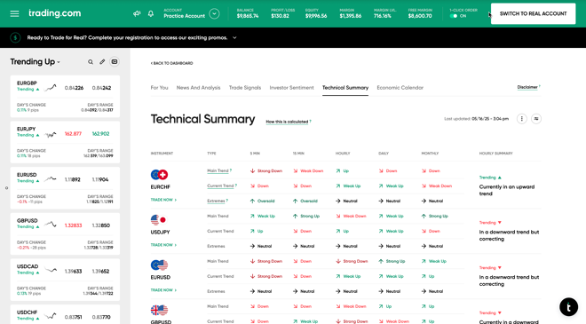Click USDJPY 15 min Strong Up cell
The height and width of the screenshot is (324, 586).
[306, 216]
